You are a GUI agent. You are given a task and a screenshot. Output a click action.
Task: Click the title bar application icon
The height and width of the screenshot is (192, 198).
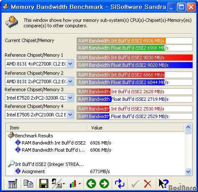coord(6,6)
